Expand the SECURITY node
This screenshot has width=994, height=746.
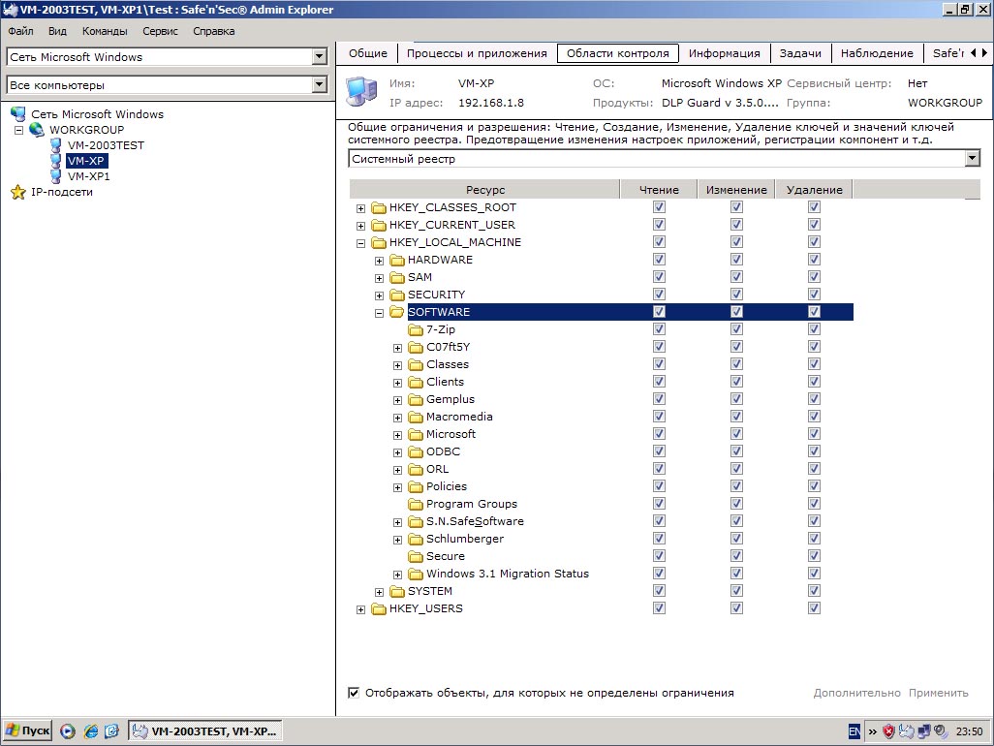pyautogui.click(x=379, y=295)
